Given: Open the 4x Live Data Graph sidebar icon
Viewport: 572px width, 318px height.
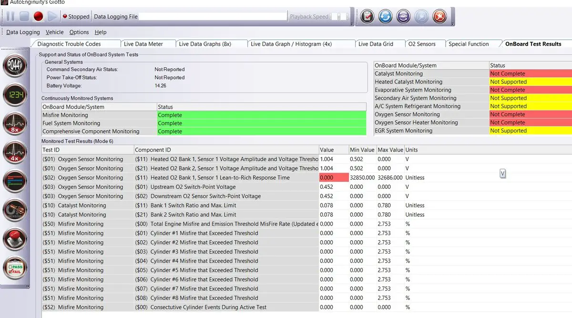Looking at the screenshot, I should point(15,154).
